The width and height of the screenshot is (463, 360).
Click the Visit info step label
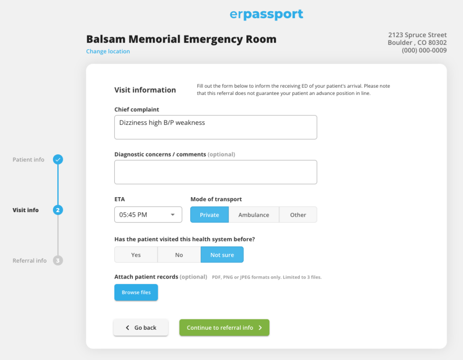[x=25, y=210]
